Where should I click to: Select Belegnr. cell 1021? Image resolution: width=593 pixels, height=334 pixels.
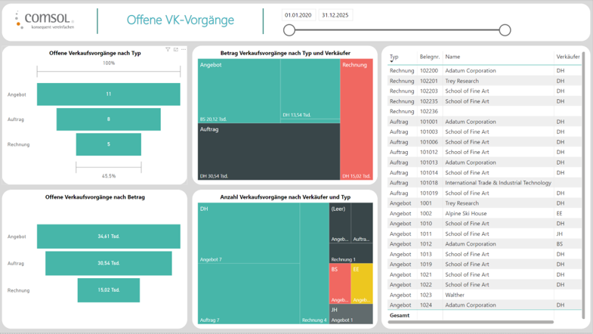pyautogui.click(x=426, y=275)
